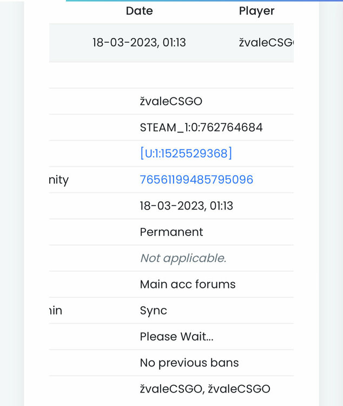The height and width of the screenshot is (406, 343).
Task: Select the ban date in the top table row
Action: pos(139,43)
